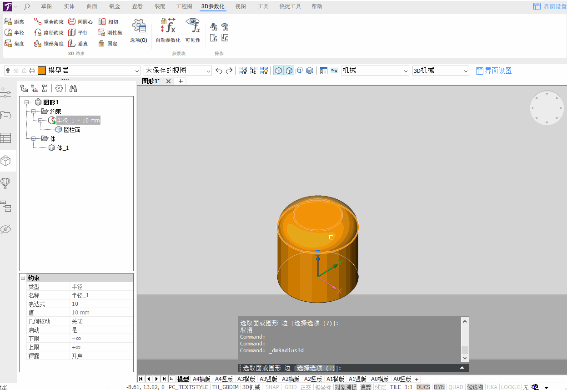Sort tree alphabetically with A-Z icon
The height and width of the screenshot is (390, 567).
click(x=45, y=88)
